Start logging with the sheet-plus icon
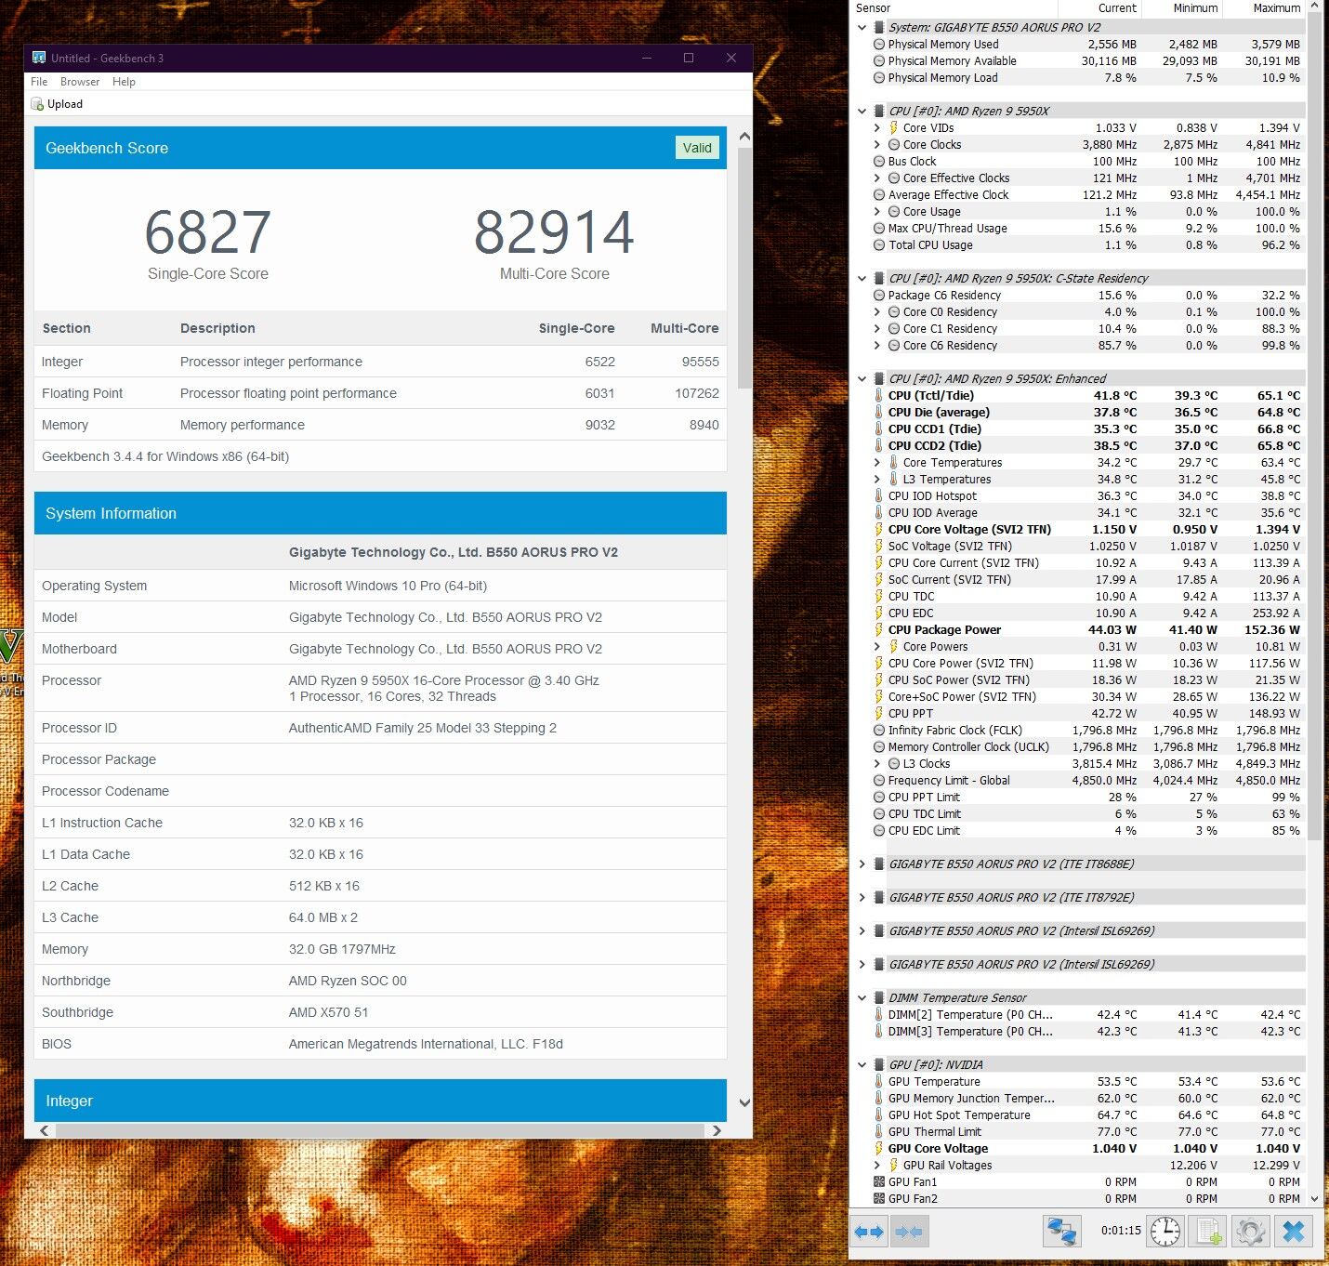Screen dimensions: 1329x1266 click(x=1207, y=1232)
